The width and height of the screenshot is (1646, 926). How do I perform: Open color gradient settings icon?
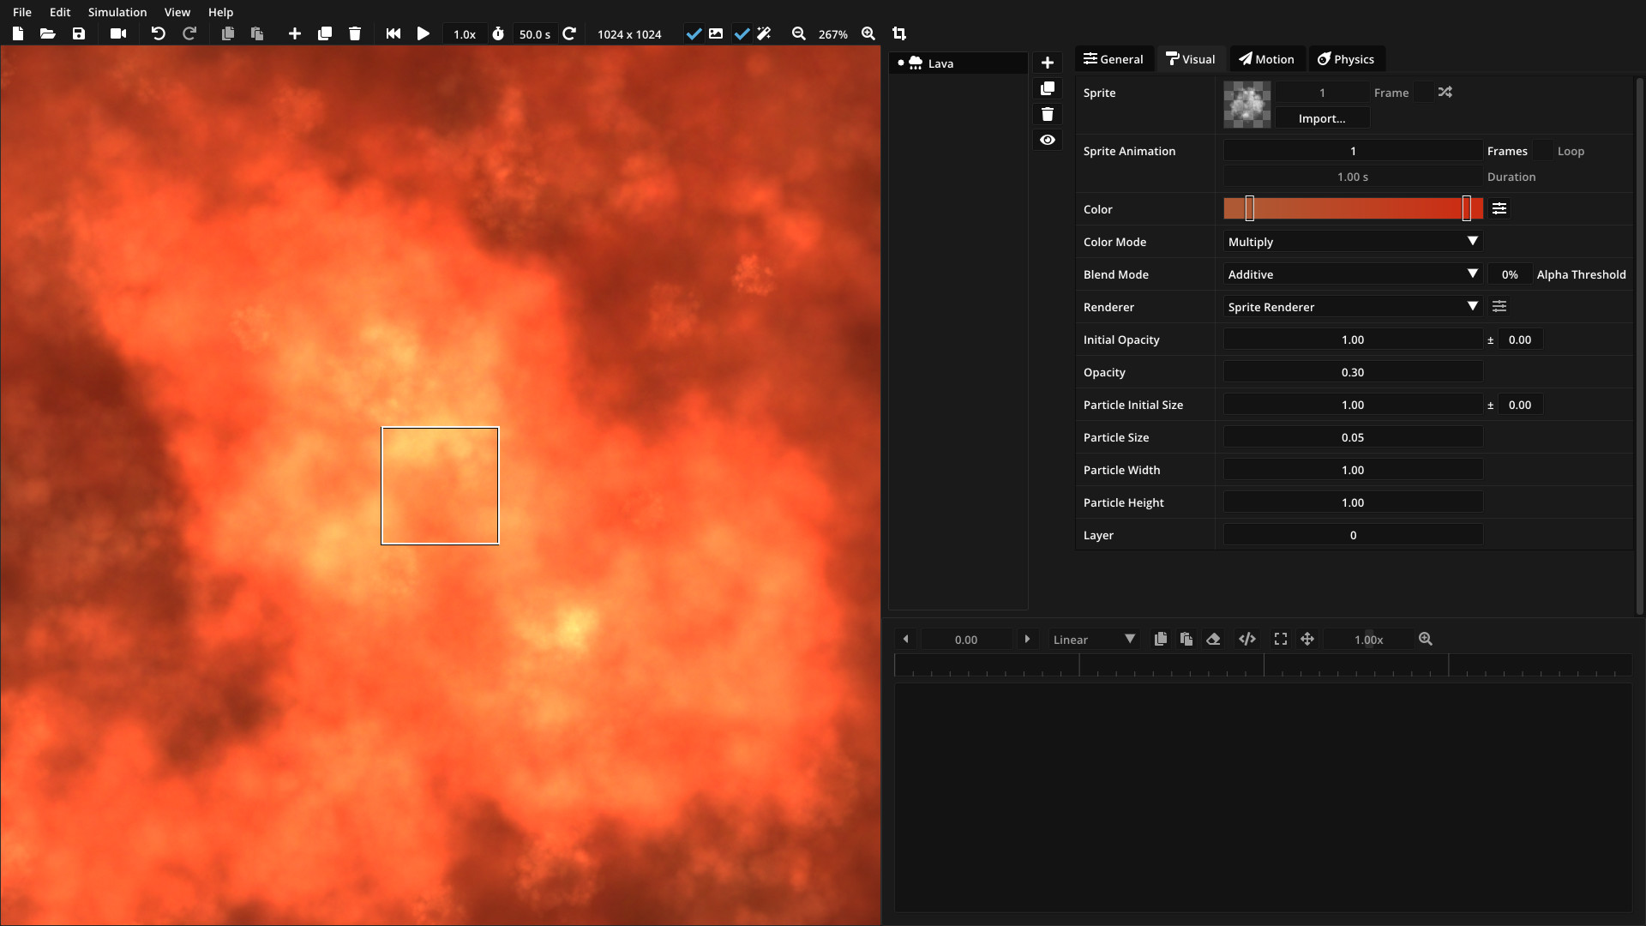(1499, 208)
